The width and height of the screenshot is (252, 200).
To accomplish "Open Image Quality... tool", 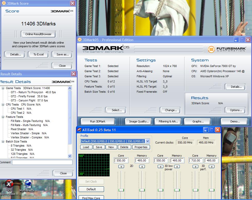I will [x=139, y=121].
